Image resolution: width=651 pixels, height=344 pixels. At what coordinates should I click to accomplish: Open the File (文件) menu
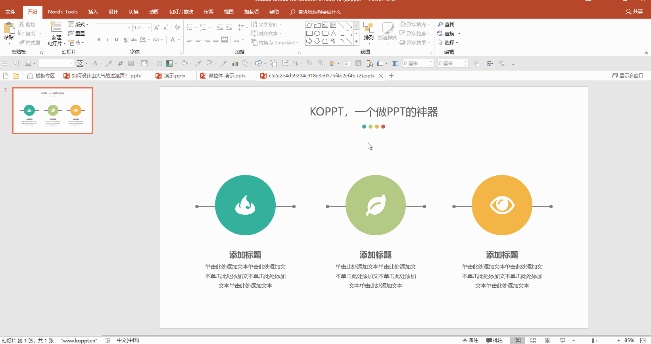10,12
